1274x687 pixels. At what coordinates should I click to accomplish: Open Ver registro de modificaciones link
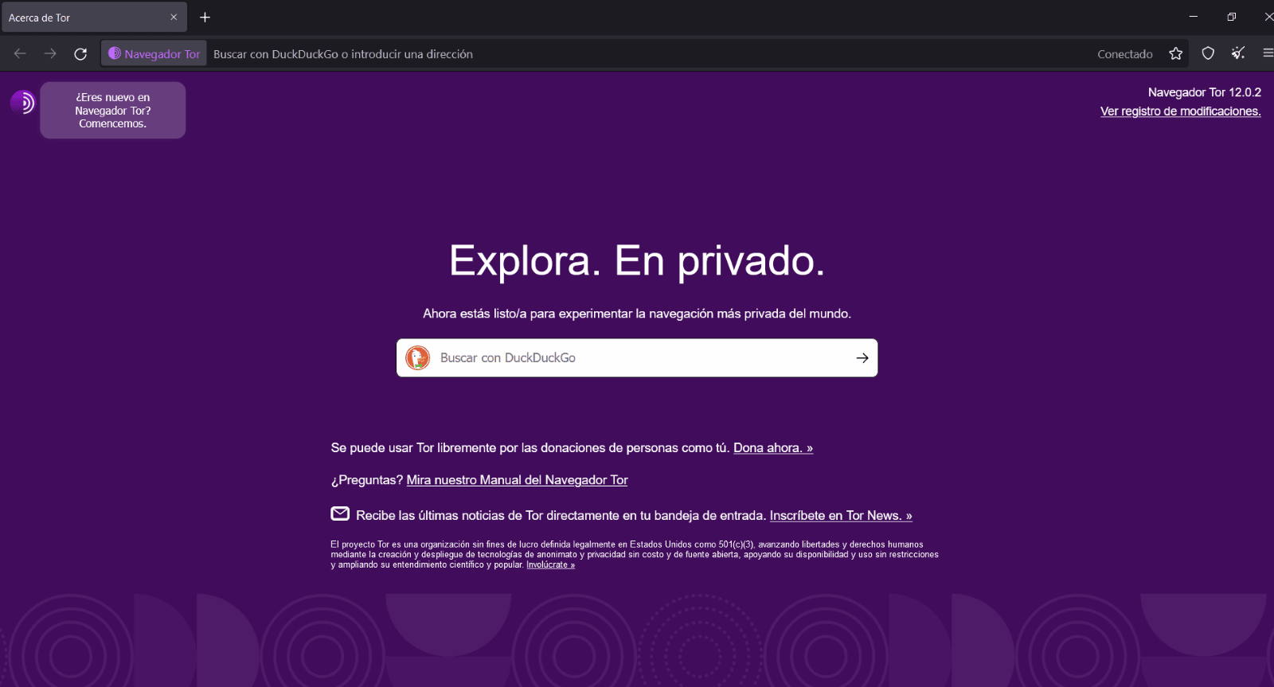1180,111
